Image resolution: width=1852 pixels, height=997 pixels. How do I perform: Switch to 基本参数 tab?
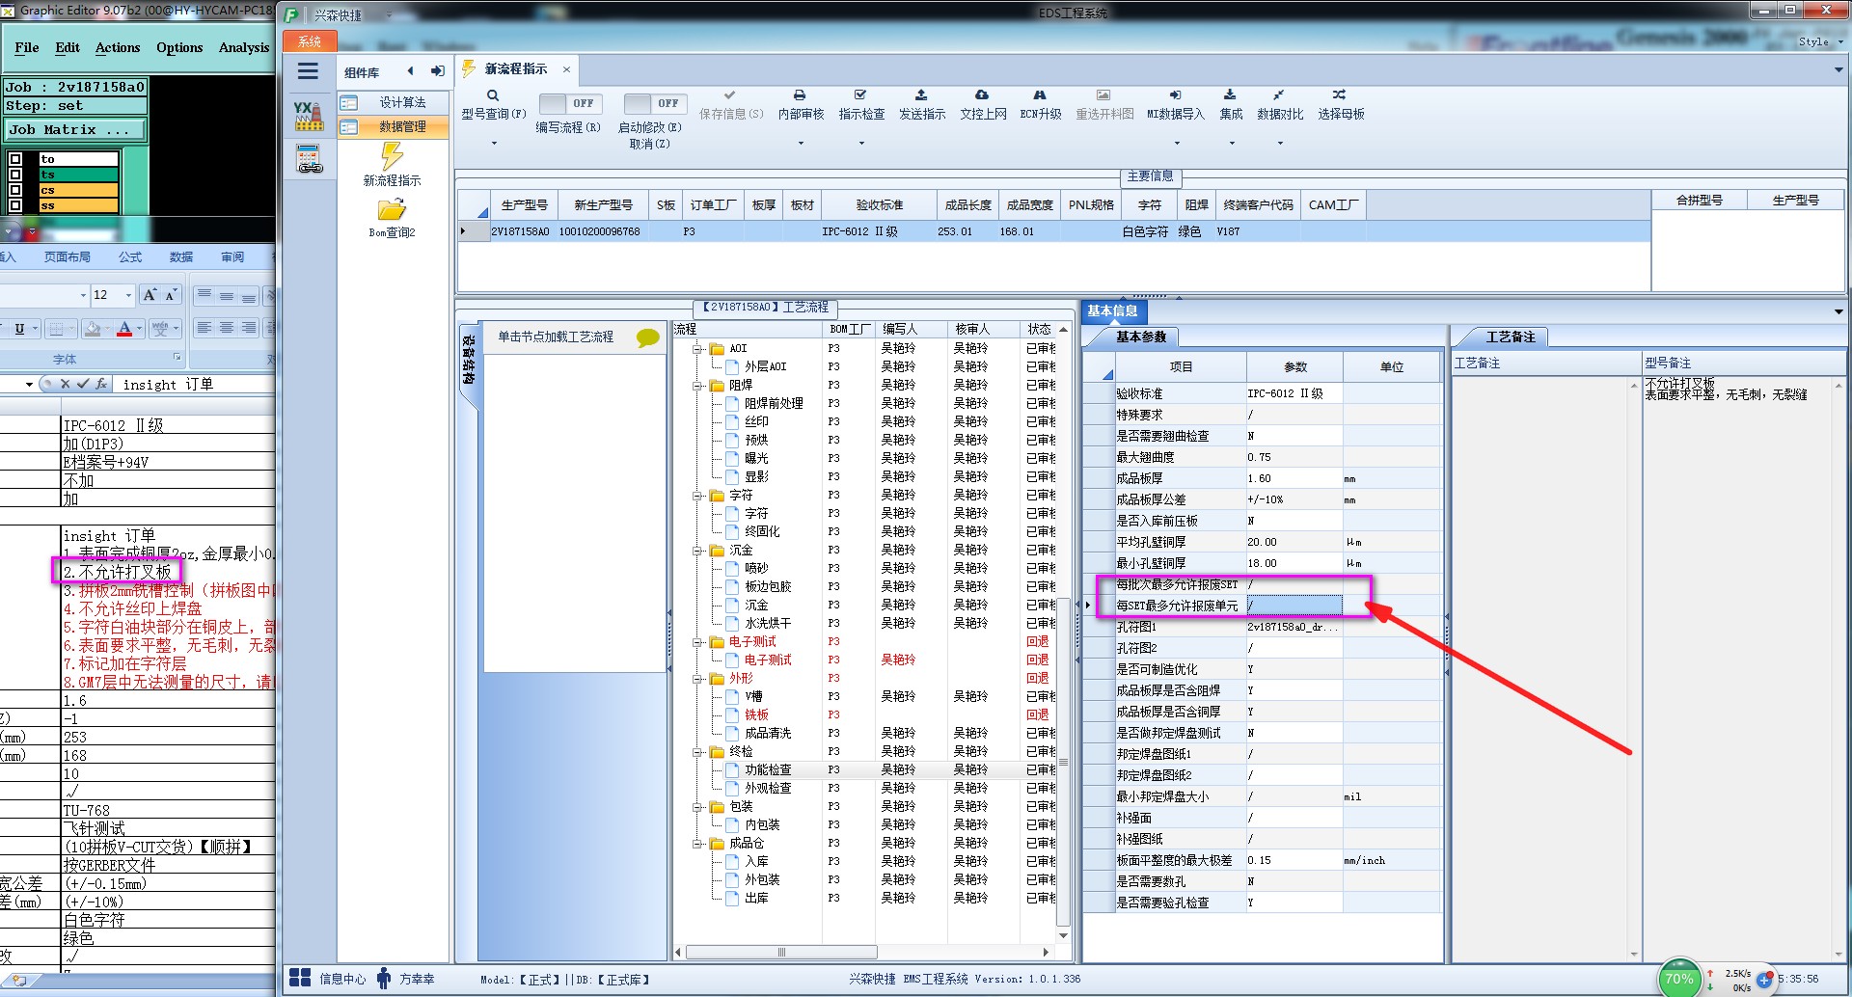[1141, 337]
